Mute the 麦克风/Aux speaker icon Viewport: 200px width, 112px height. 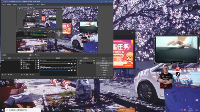pyautogui.click(x=72, y=64)
